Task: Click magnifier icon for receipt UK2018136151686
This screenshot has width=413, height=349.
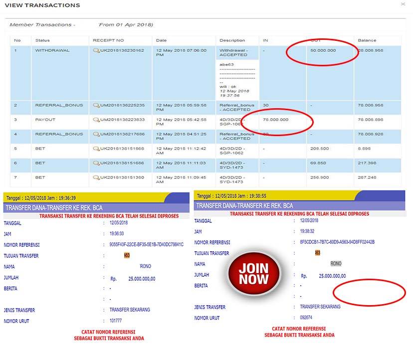Action: pyautogui.click(x=96, y=163)
